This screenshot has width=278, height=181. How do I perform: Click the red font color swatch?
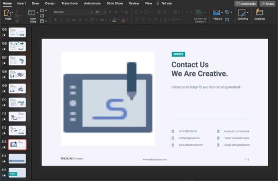pos(124,20)
